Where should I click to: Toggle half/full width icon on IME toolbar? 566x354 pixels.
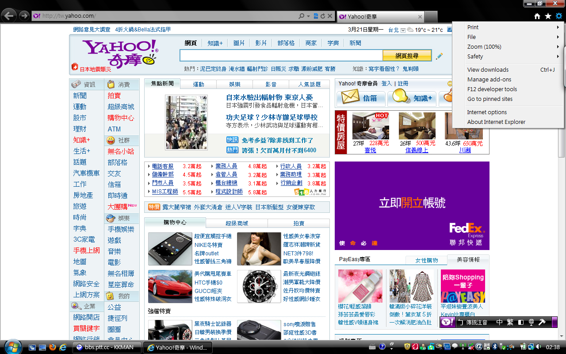520,322
